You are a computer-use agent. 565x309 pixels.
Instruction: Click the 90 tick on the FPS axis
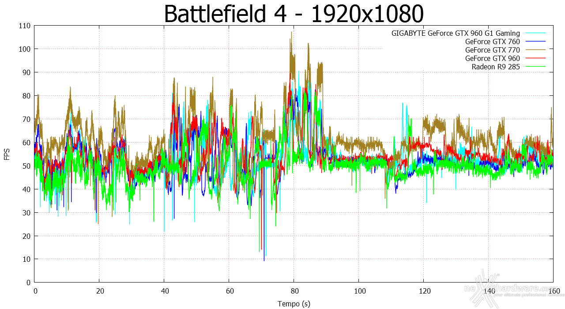tap(26, 72)
